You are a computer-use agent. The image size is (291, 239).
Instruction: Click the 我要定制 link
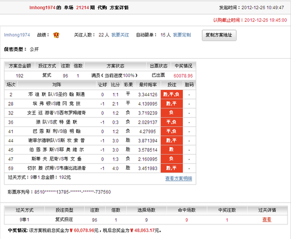182,35
